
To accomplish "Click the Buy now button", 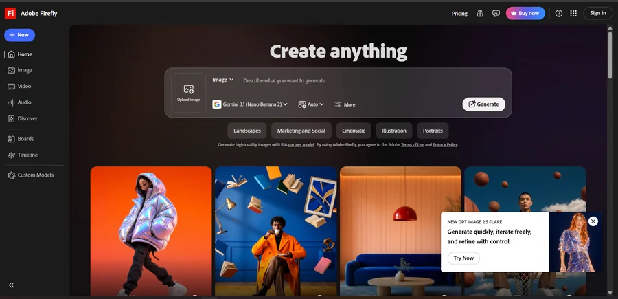I will click(525, 14).
